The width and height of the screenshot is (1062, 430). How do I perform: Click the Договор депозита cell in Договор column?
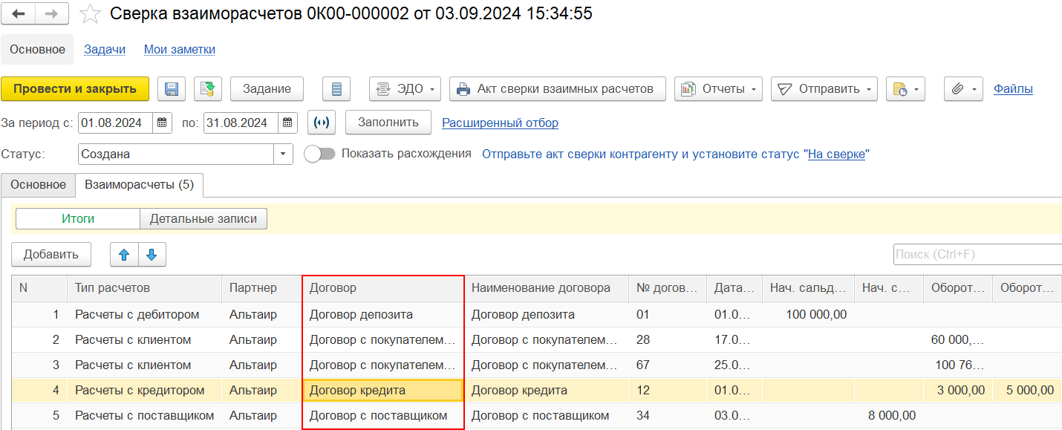click(383, 315)
